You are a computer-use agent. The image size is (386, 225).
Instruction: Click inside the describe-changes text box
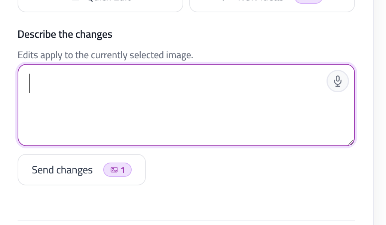pos(168,105)
